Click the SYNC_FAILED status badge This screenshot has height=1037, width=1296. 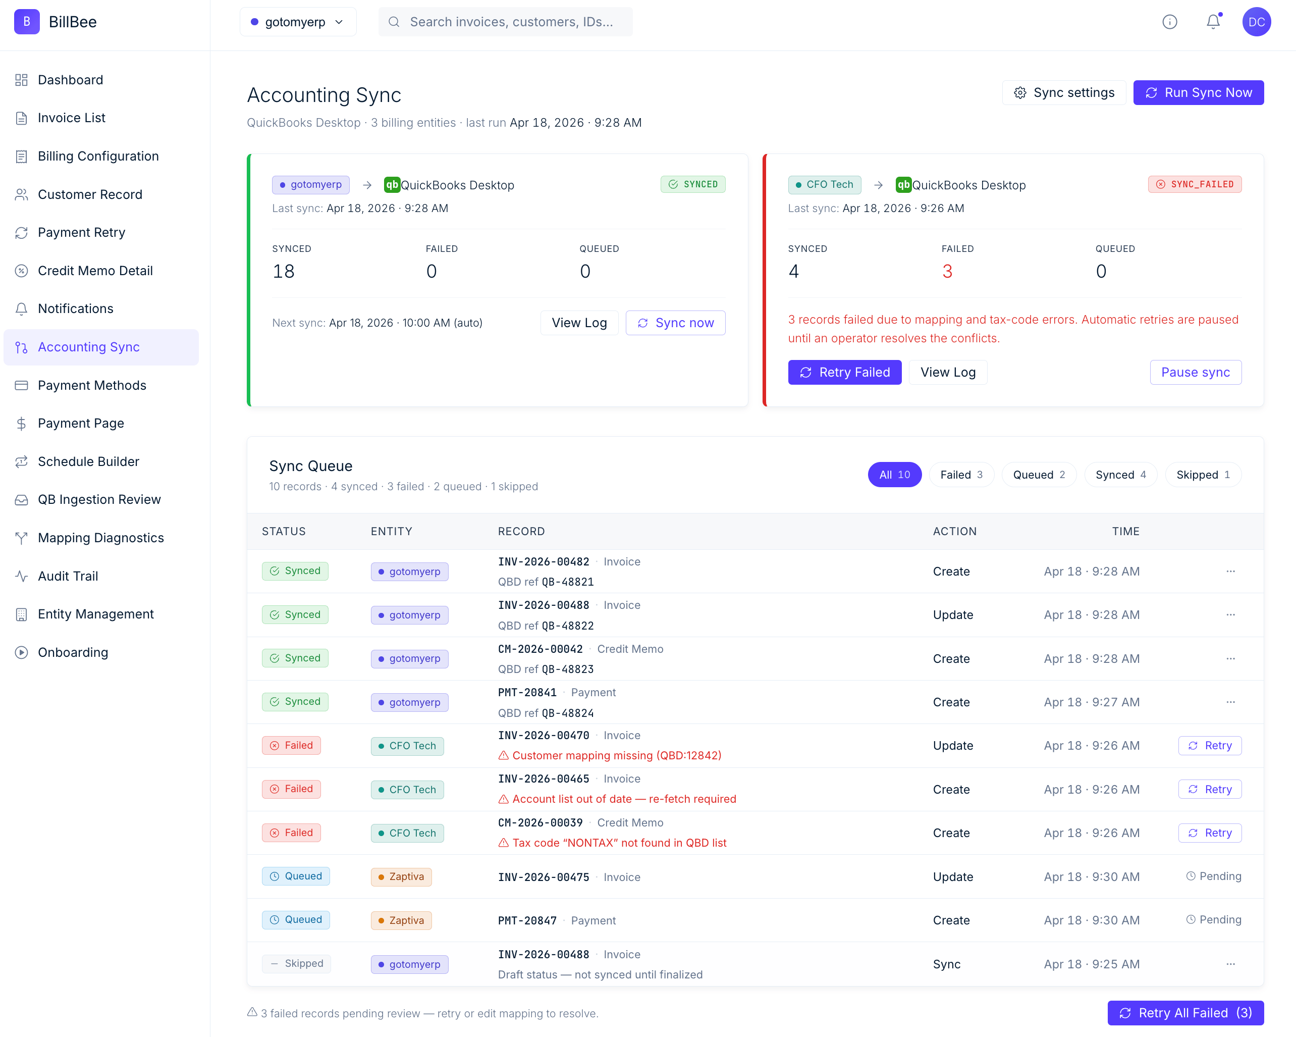click(1195, 185)
